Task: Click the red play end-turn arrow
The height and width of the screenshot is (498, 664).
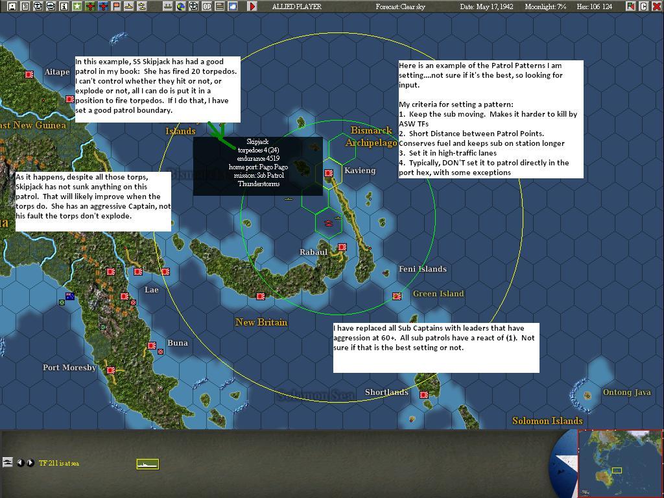Action: (252, 6)
